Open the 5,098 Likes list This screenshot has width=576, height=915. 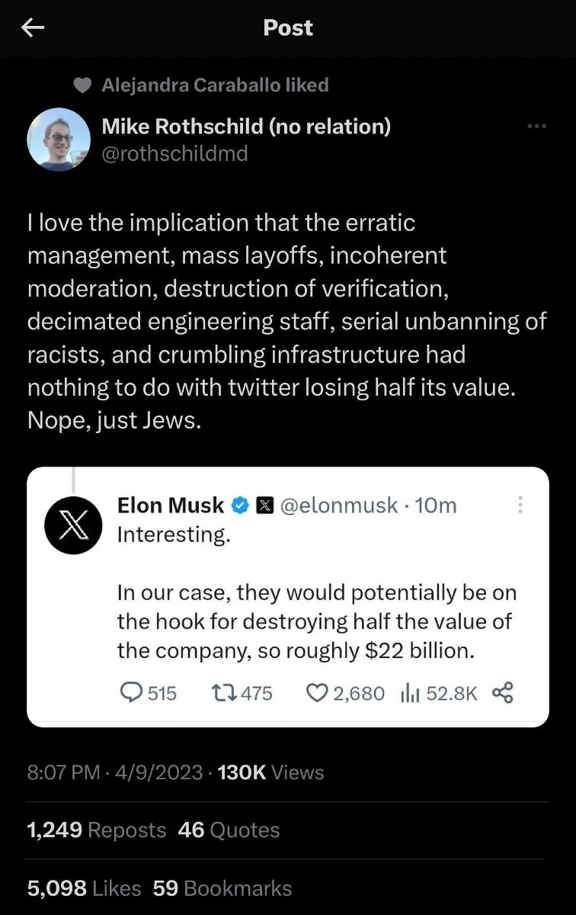(84, 888)
